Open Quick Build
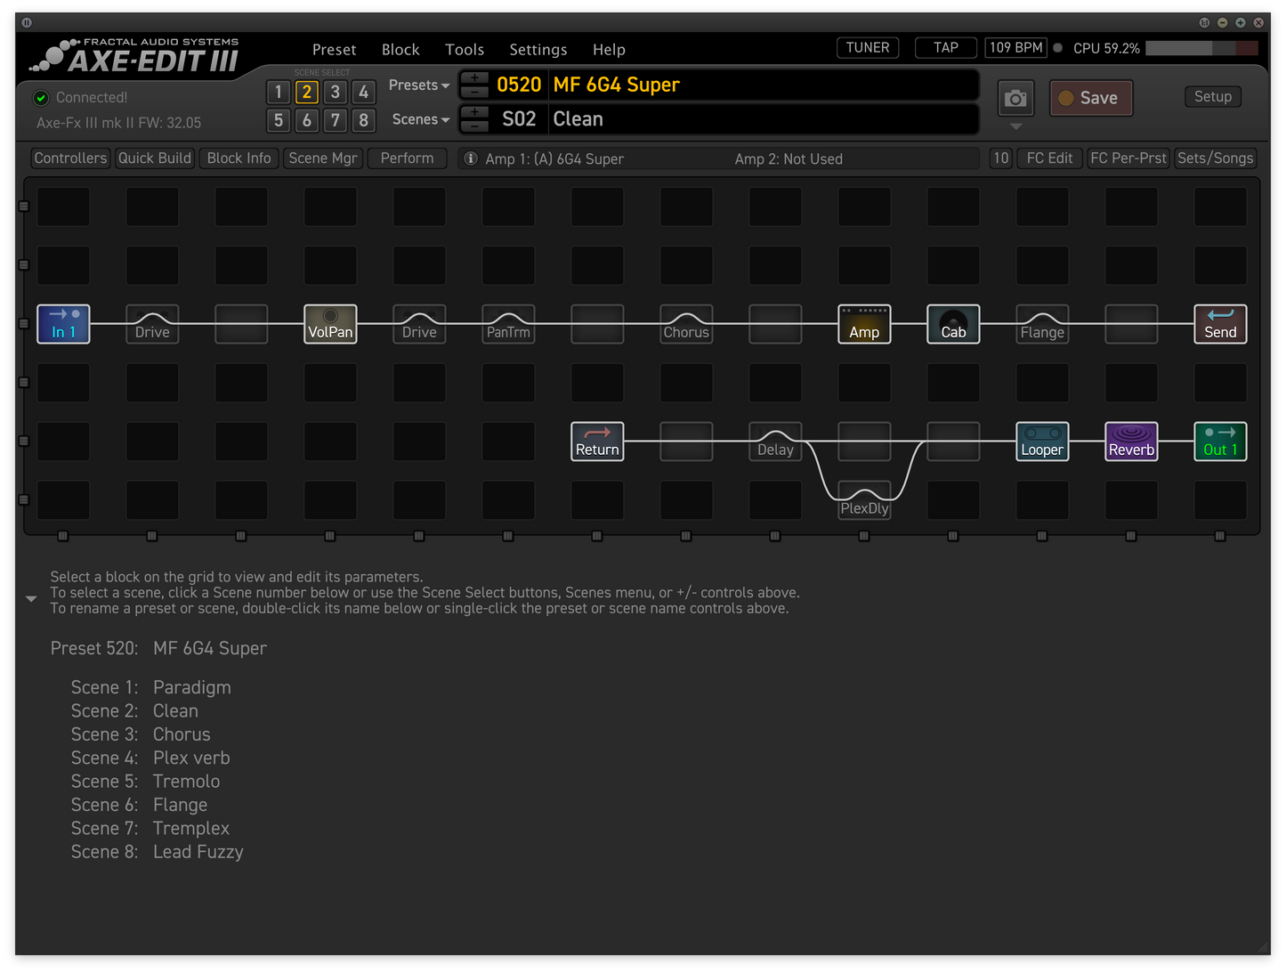Image resolution: width=1286 pixels, height=973 pixels. (155, 158)
